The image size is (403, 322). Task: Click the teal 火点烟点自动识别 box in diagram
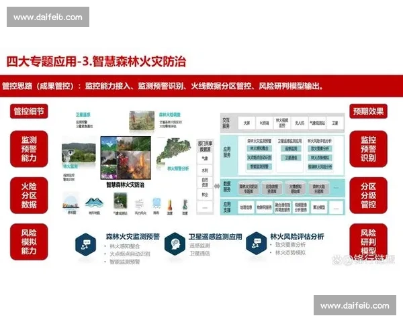[x=259, y=158]
